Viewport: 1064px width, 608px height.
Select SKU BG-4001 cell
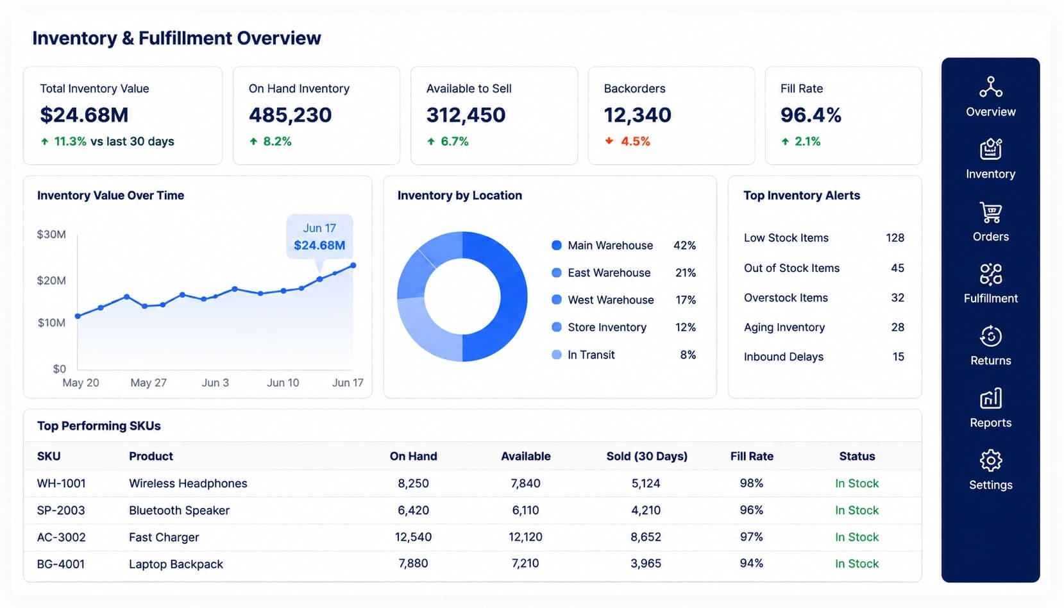tap(61, 564)
